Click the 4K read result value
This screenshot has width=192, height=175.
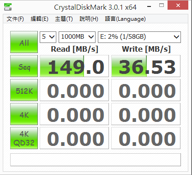tap(74, 114)
